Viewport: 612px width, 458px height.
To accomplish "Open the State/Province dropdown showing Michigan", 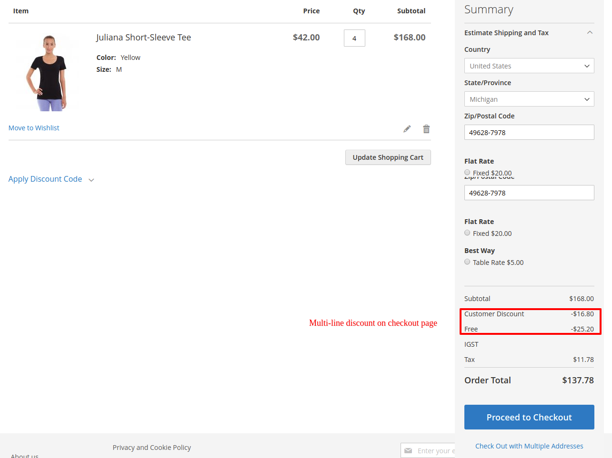I will point(529,99).
